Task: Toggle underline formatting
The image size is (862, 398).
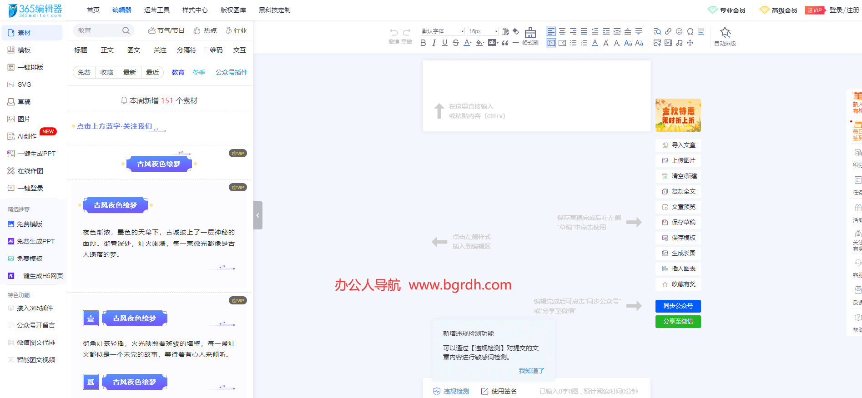Action: click(x=445, y=43)
